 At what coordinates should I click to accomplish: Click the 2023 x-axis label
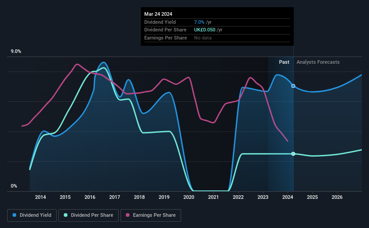263,197
